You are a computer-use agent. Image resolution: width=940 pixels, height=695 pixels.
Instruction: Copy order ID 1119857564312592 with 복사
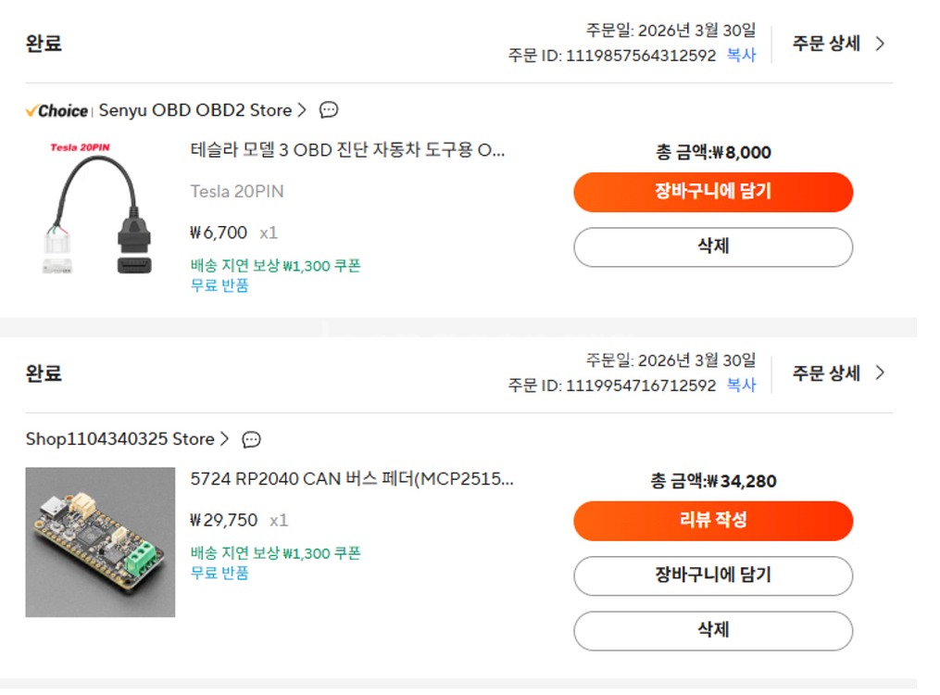(x=741, y=56)
